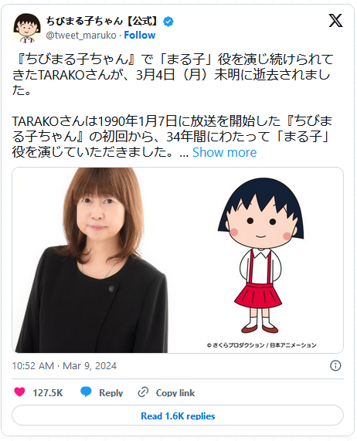
Task: Open the TARAKO portrait photo
Action: [x=90, y=260]
